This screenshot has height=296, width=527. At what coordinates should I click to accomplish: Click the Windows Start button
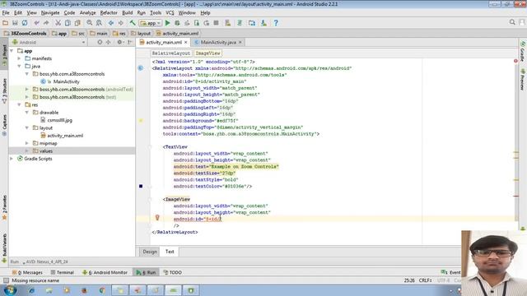10,290
